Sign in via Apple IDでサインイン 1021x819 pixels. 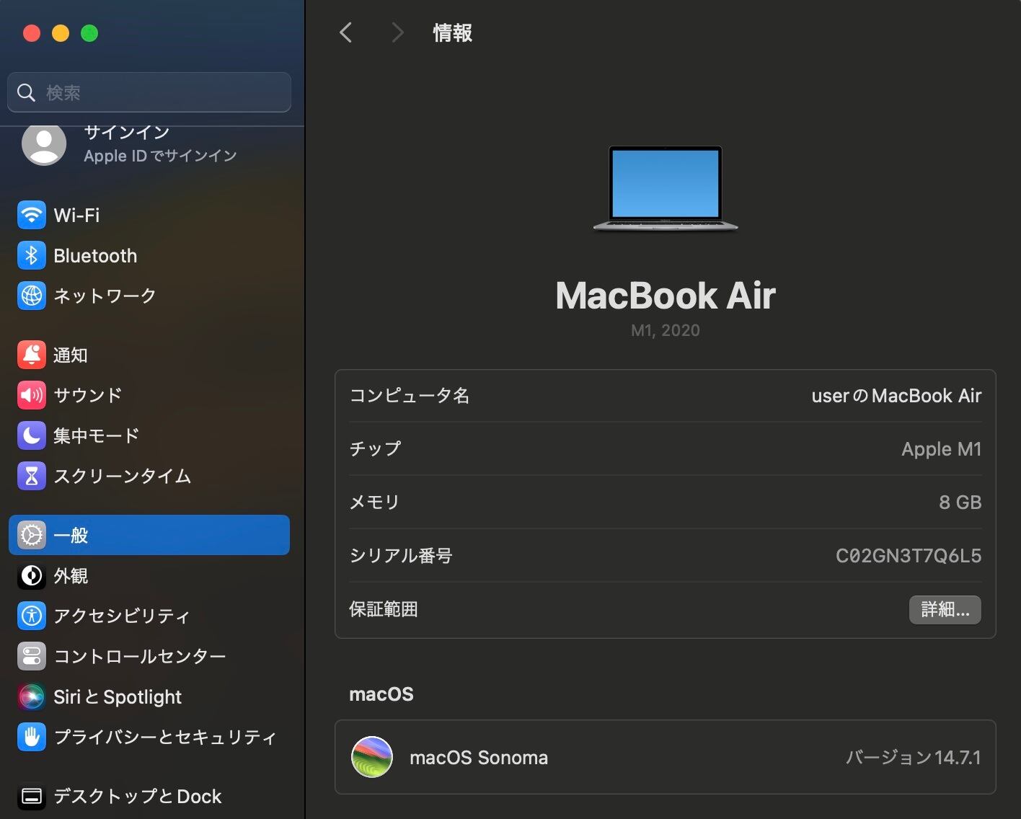(x=160, y=156)
